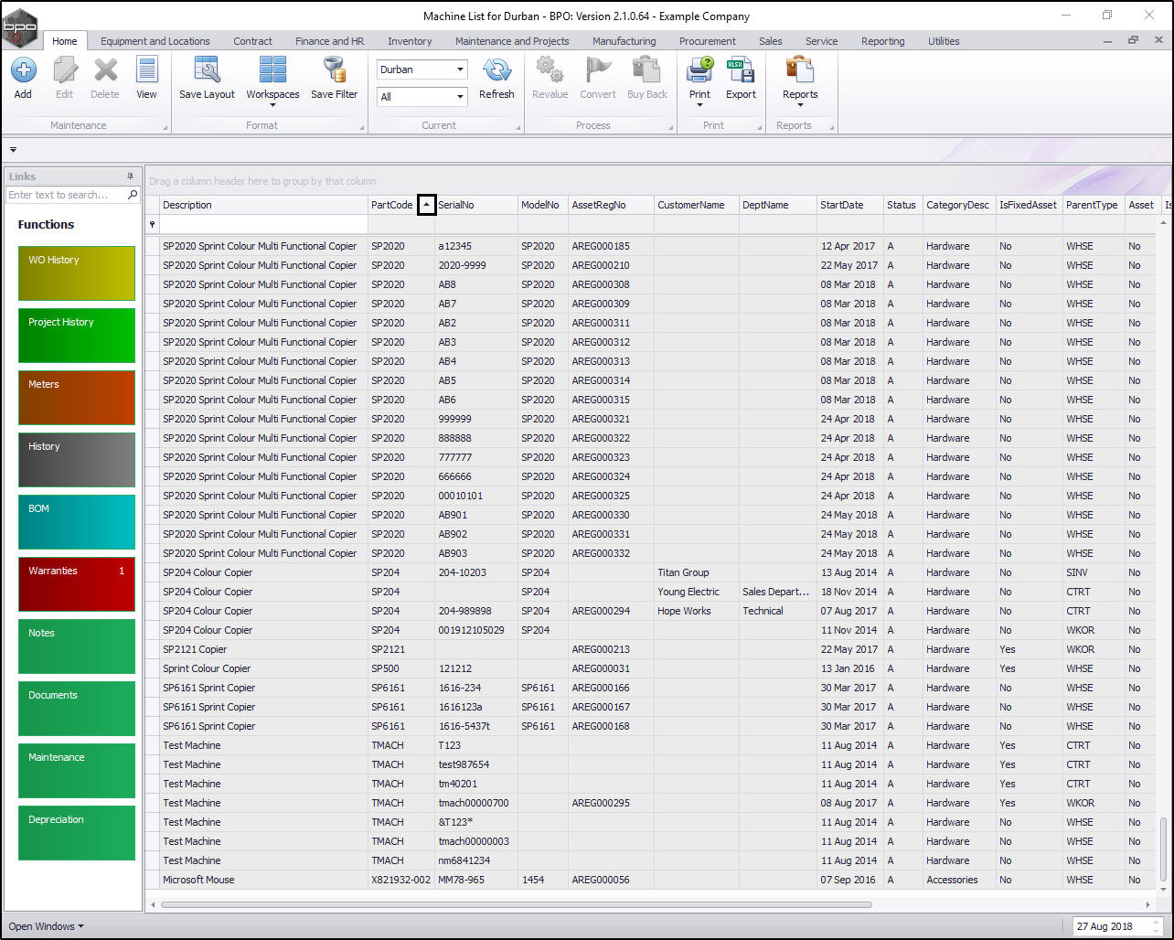Click the Save Layout icon
This screenshot has height=940, width=1174.
tap(207, 70)
